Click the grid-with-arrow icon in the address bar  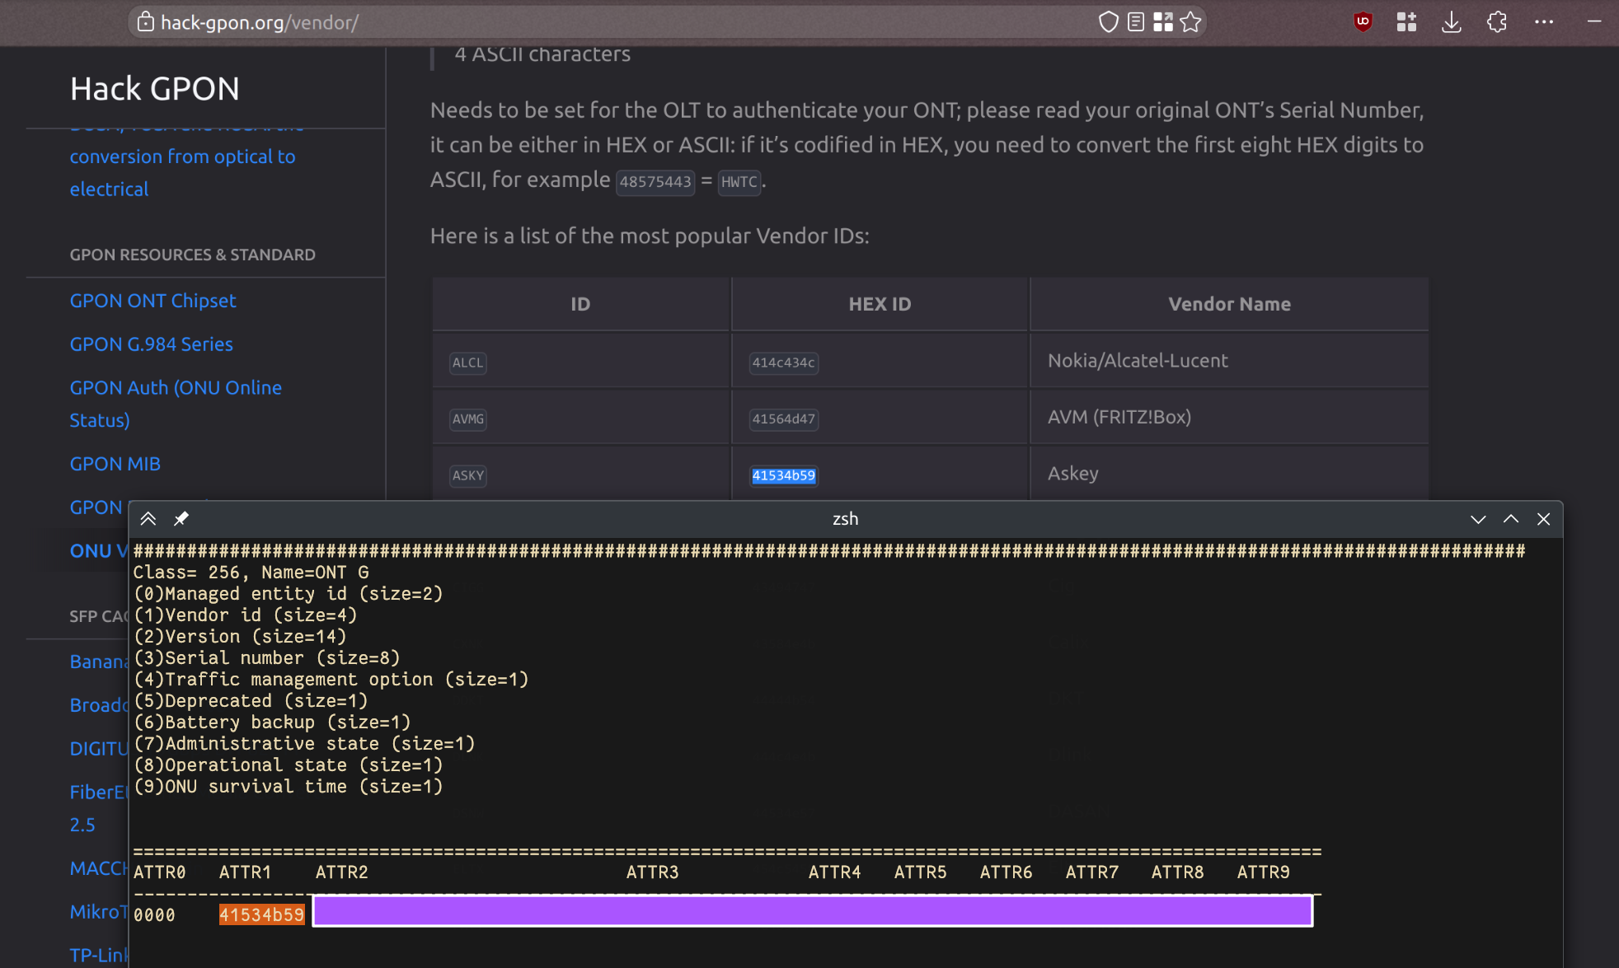point(1163,22)
